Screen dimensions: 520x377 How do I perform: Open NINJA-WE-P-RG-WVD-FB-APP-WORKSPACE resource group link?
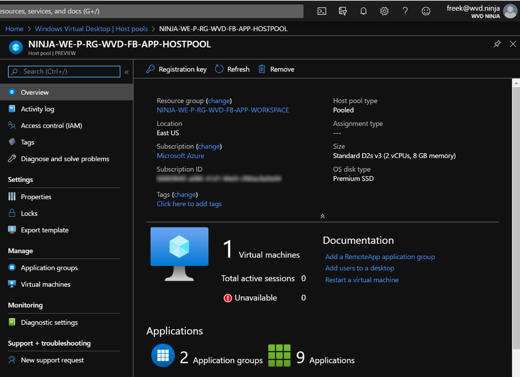[223, 110]
